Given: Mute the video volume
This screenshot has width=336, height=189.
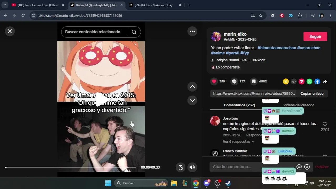Looking at the screenshot, I should (x=192, y=167).
